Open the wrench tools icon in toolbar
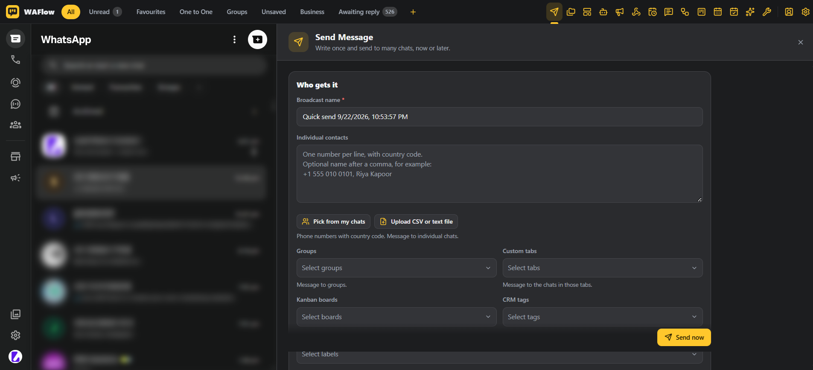This screenshot has height=370, width=813. pyautogui.click(x=766, y=12)
